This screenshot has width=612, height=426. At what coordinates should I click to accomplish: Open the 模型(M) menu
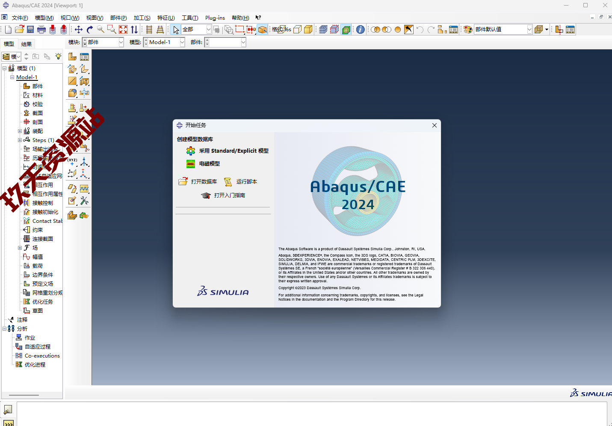(44, 18)
